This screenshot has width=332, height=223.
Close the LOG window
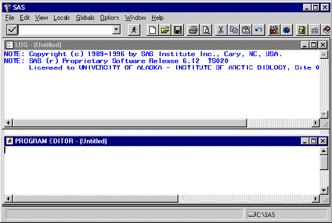323,45
